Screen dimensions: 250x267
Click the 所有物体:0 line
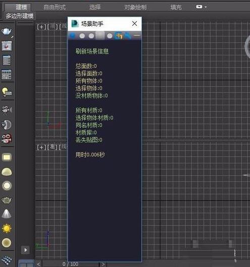tap(89, 81)
